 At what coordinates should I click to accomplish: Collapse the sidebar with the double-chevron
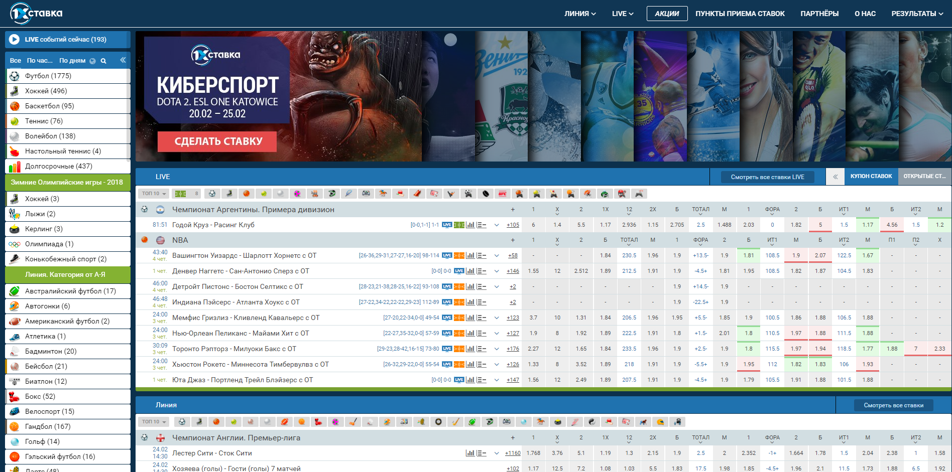pos(123,60)
